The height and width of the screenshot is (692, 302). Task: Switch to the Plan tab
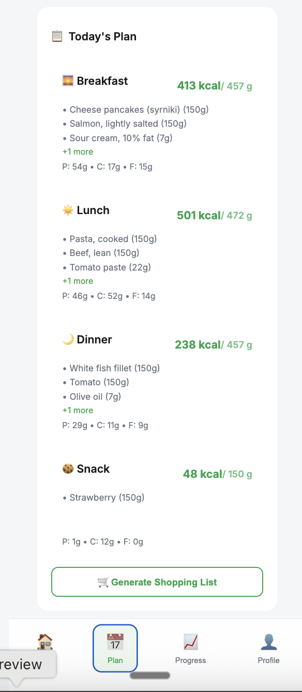click(x=115, y=649)
